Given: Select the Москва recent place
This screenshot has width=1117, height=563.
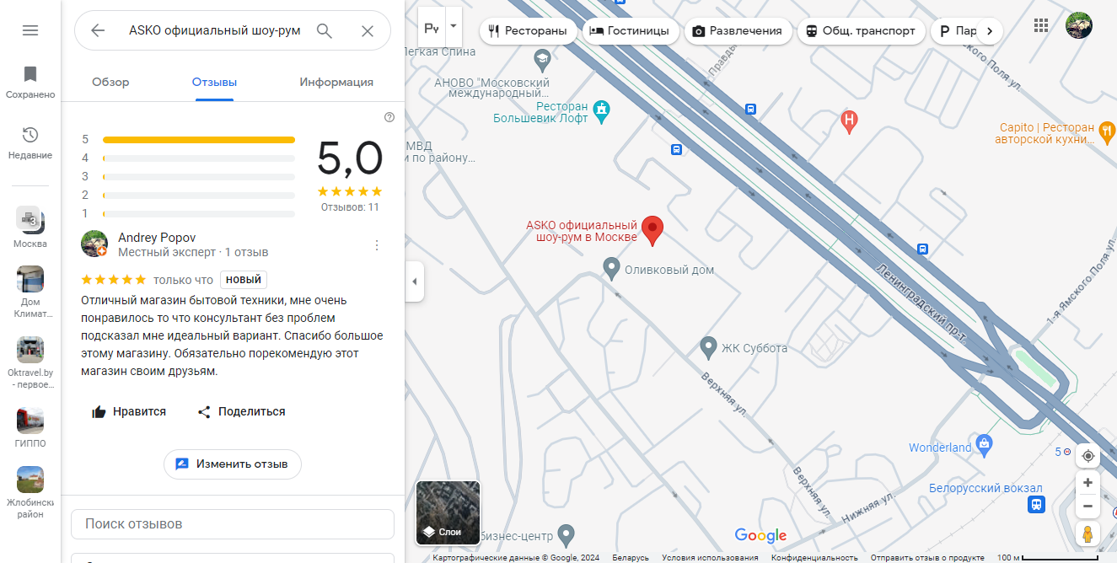Looking at the screenshot, I should (x=30, y=228).
